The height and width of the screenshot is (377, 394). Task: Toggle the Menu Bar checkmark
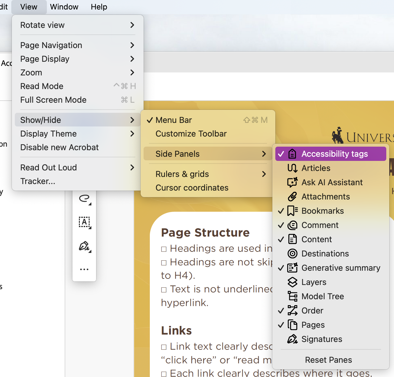[150, 120]
